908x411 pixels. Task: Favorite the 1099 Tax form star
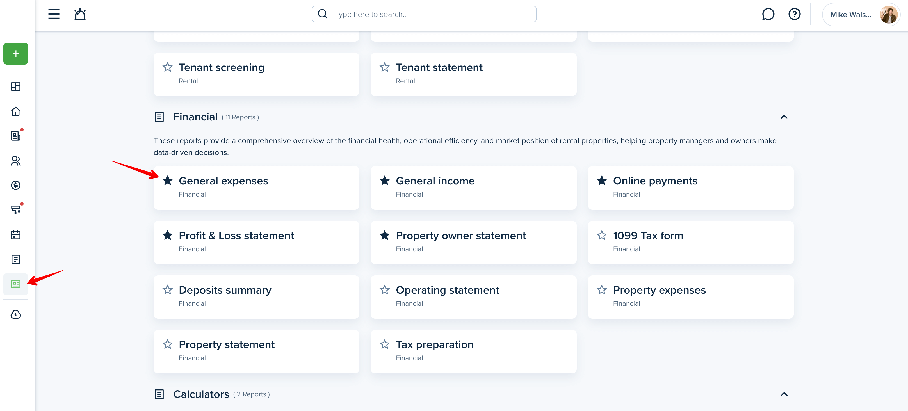[602, 235]
